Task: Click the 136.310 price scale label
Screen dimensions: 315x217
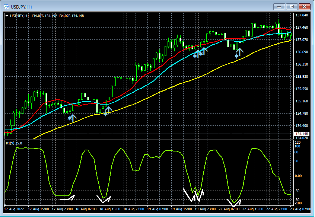Action: click(302, 64)
